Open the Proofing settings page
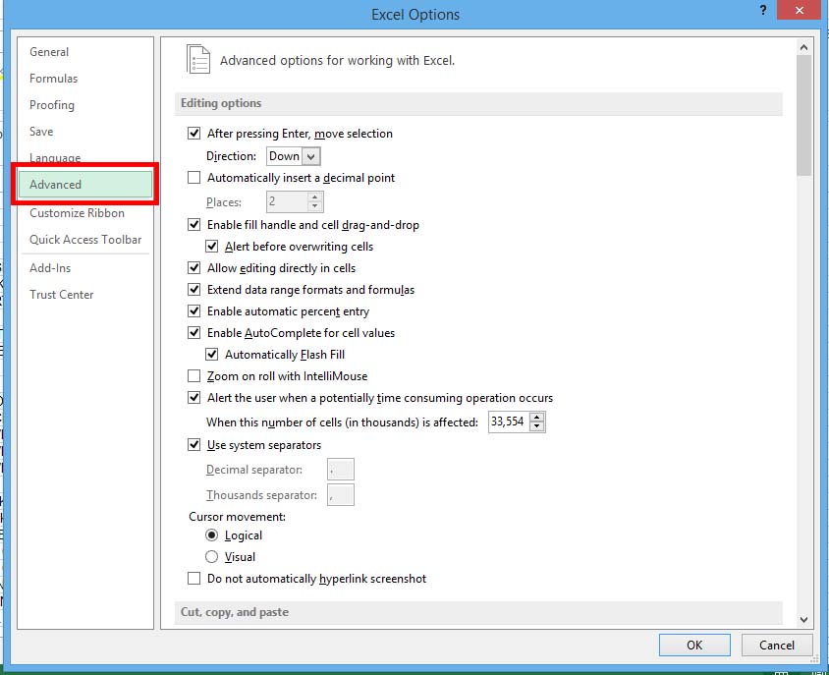This screenshot has height=675, width=829. pos(51,105)
